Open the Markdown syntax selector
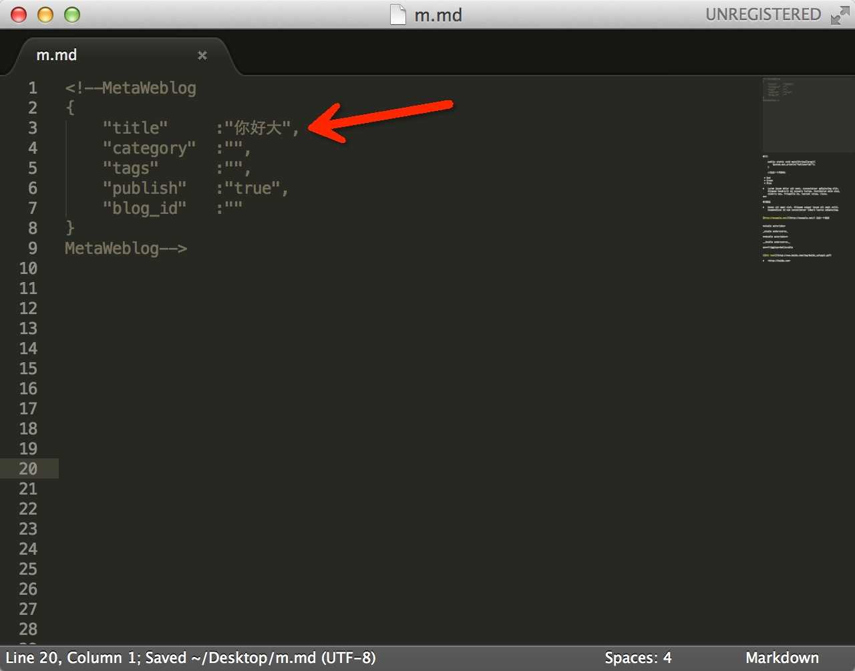Viewport: 855px width, 671px height. [782, 658]
